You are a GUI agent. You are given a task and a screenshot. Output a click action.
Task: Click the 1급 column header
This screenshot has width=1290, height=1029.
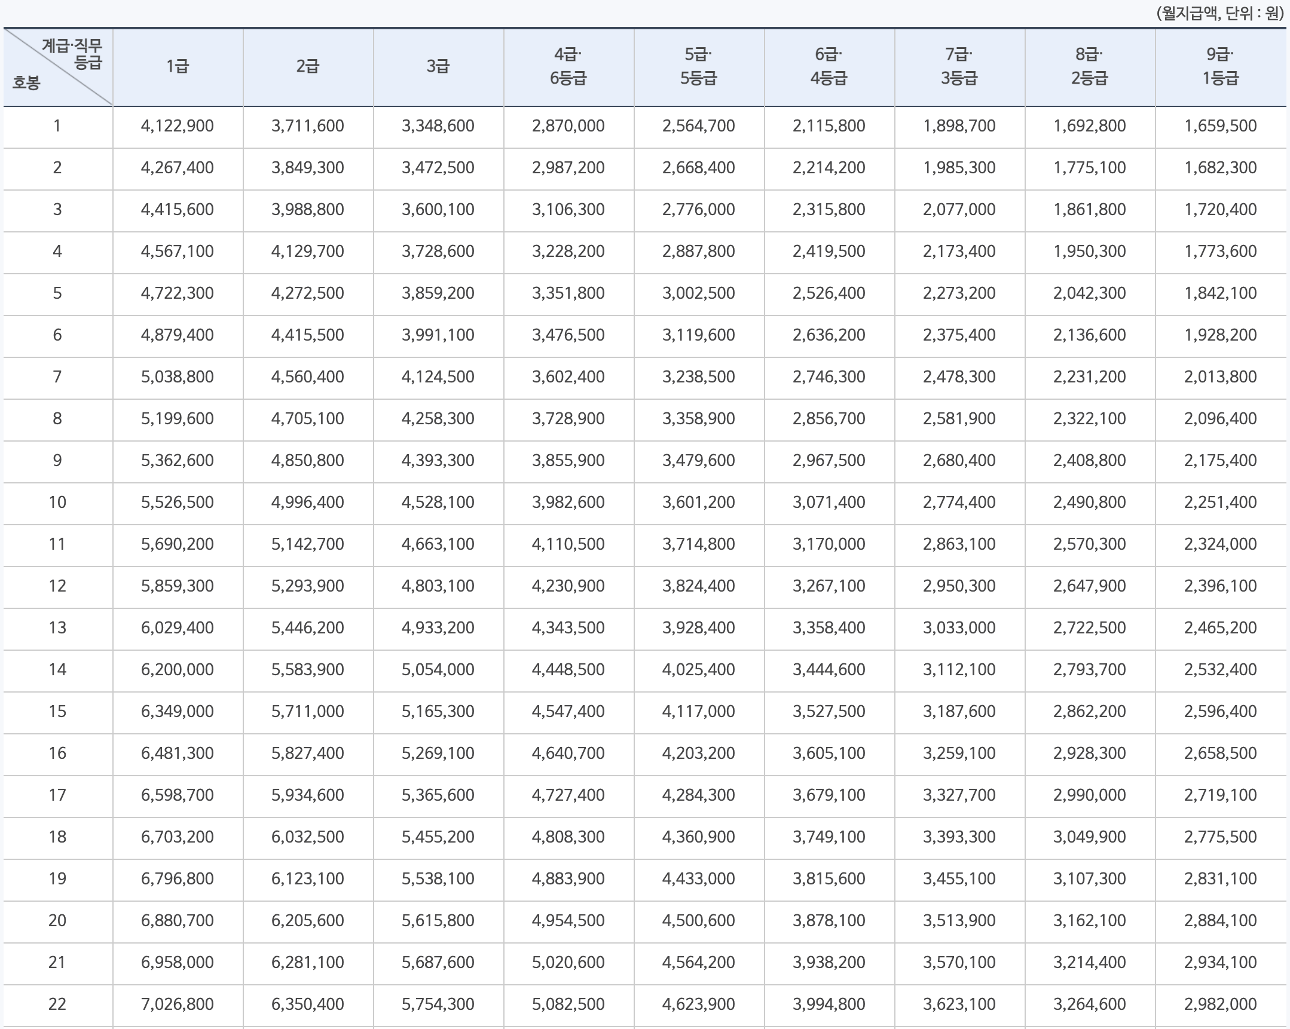coord(177,66)
